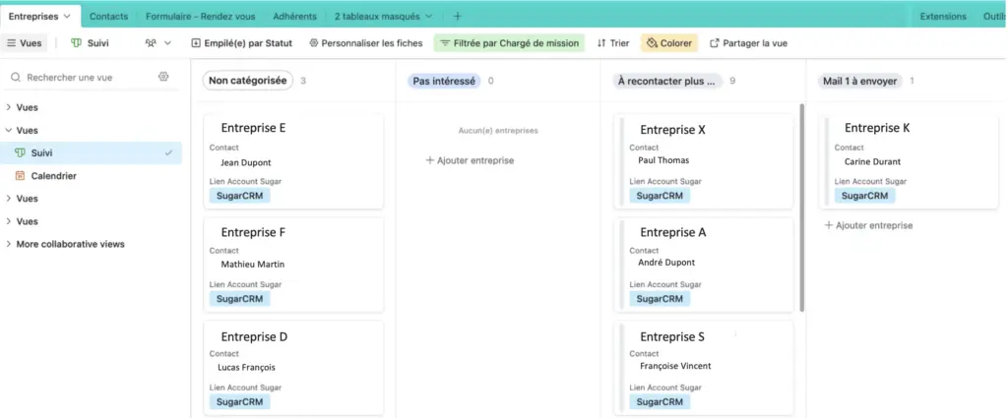Click the Pas intéressé column label
This screenshot has height=418, width=1008.
click(x=444, y=81)
